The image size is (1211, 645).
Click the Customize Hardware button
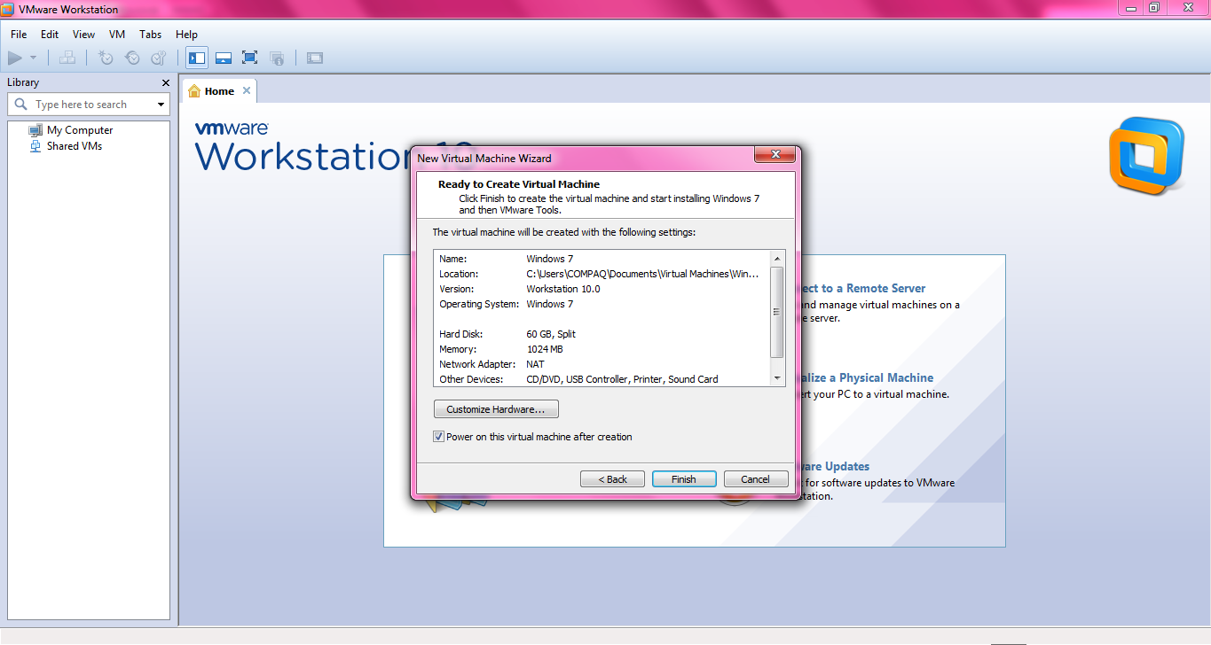pos(496,409)
